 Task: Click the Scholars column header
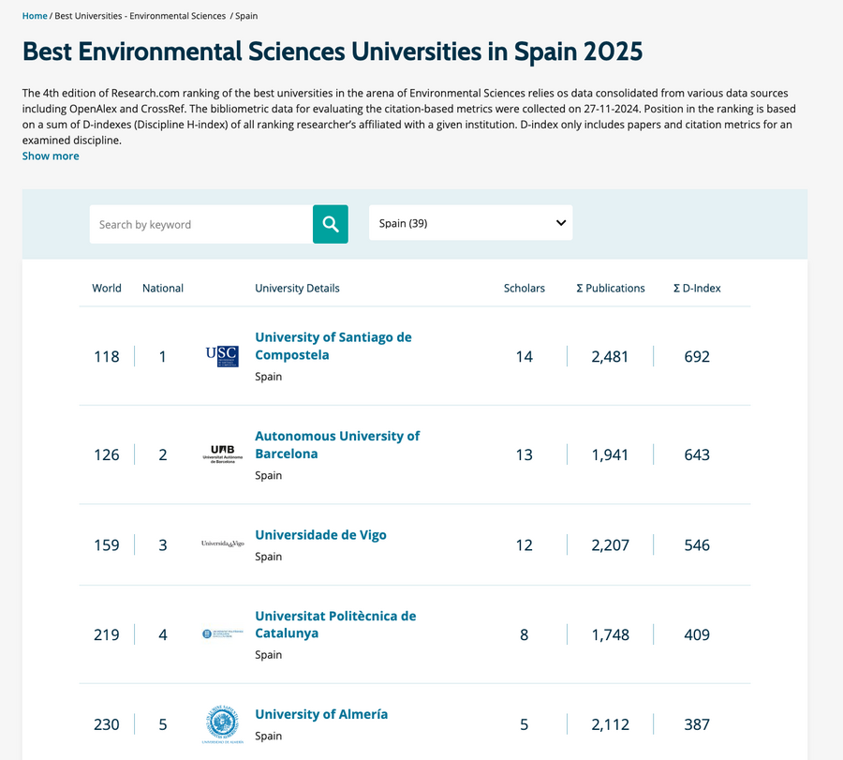(x=525, y=288)
